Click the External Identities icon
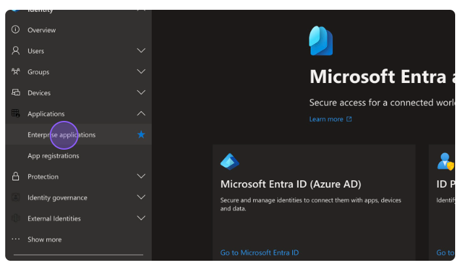Image resolution: width=463 pixels, height=266 pixels. (16, 218)
